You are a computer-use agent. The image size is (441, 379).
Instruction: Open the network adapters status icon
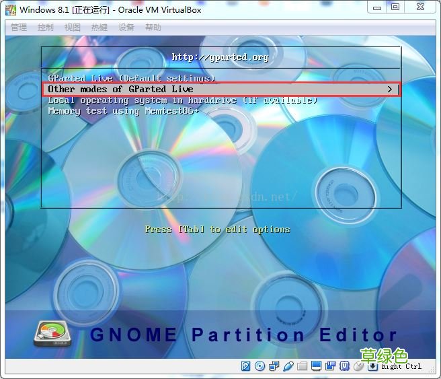tap(274, 366)
